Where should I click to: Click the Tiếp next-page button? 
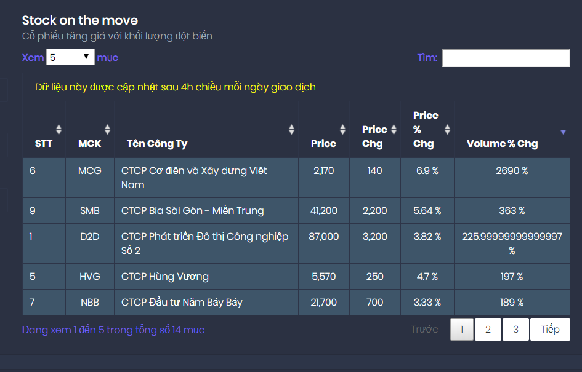550,329
